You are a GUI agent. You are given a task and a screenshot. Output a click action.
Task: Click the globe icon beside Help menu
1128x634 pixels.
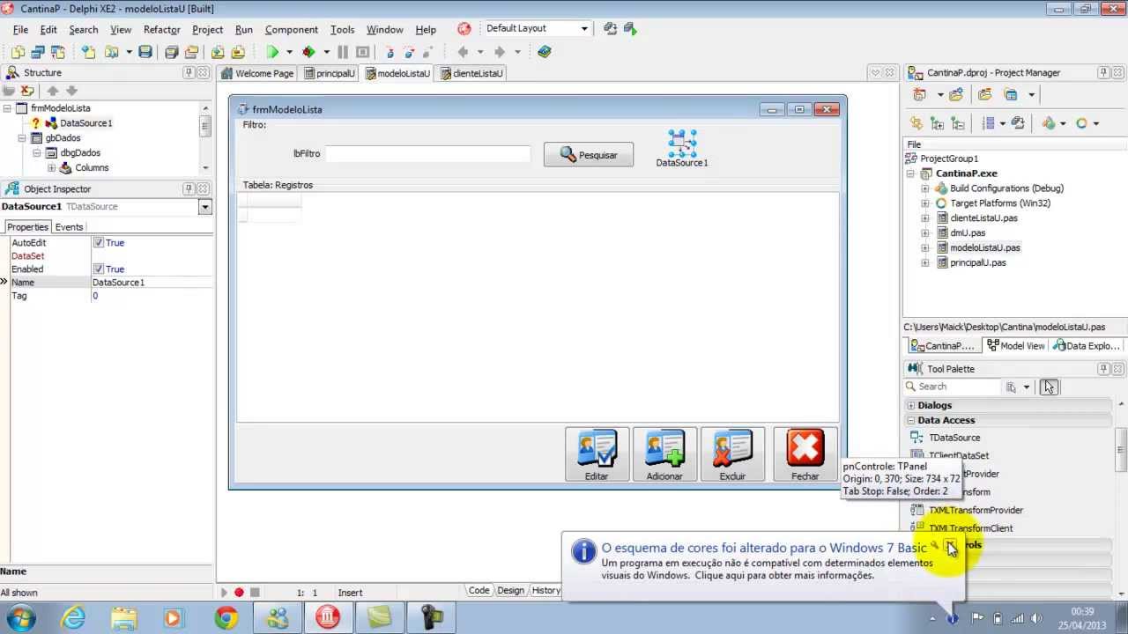click(x=464, y=29)
